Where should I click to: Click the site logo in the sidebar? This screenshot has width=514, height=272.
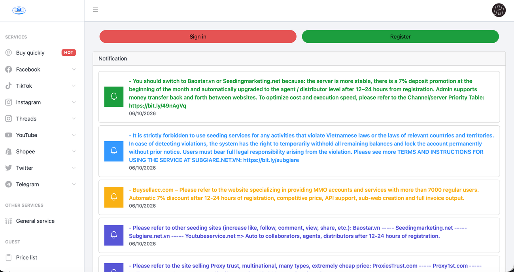pos(19,10)
